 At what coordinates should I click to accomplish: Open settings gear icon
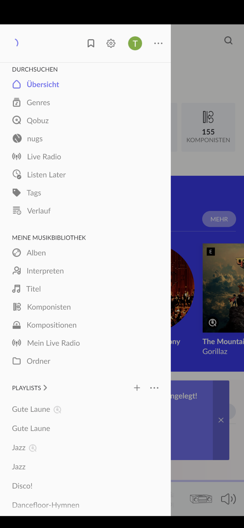(x=111, y=43)
